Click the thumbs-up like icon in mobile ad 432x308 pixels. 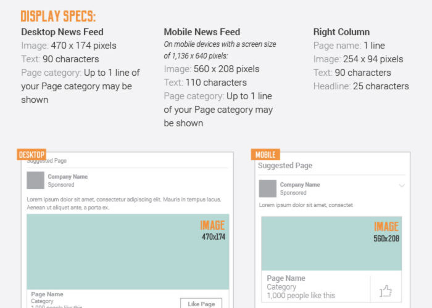(x=386, y=291)
